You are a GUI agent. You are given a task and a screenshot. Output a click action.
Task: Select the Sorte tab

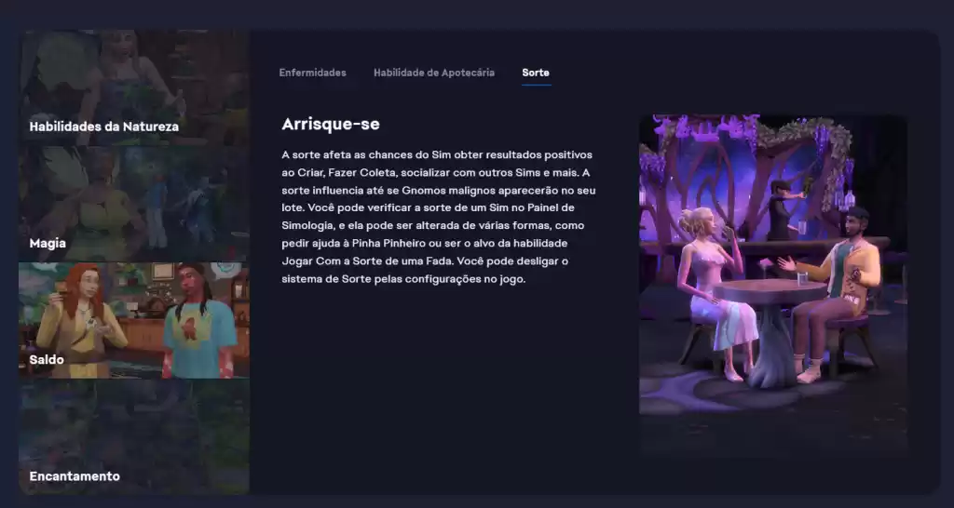(536, 73)
